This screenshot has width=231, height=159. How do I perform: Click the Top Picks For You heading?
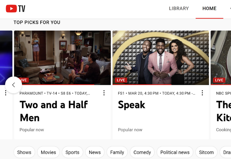click(x=37, y=22)
